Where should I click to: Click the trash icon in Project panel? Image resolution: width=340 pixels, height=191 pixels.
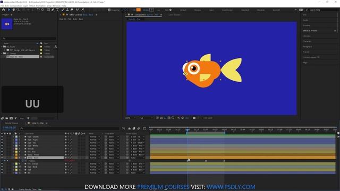pyautogui.click(x=28, y=118)
